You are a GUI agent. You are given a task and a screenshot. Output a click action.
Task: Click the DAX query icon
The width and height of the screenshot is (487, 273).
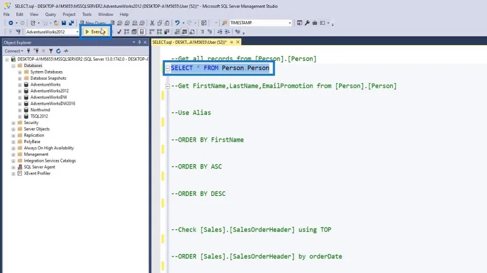coord(142,23)
